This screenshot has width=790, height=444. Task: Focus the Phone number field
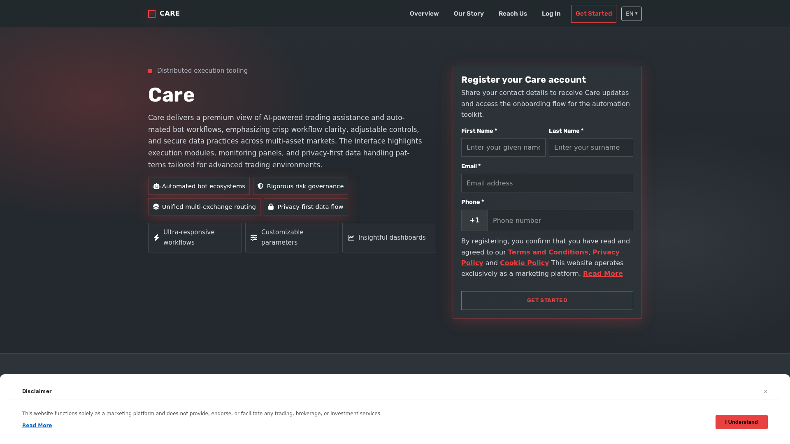coord(560,220)
